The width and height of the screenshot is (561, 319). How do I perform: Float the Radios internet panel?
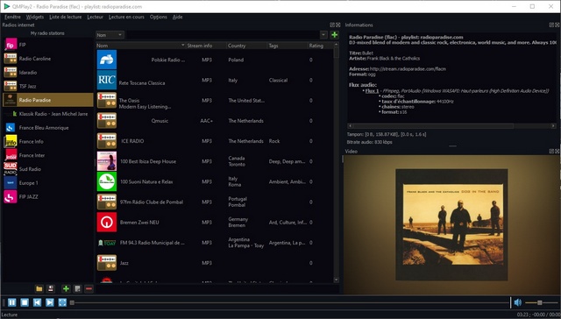(332, 25)
